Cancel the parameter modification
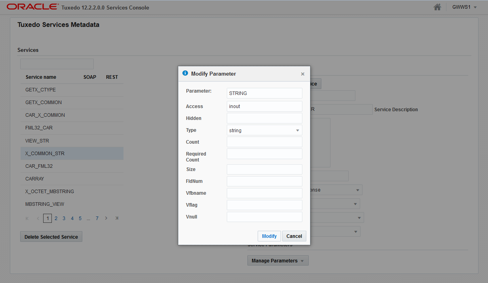Screen dimensions: 488x283 [294, 236]
